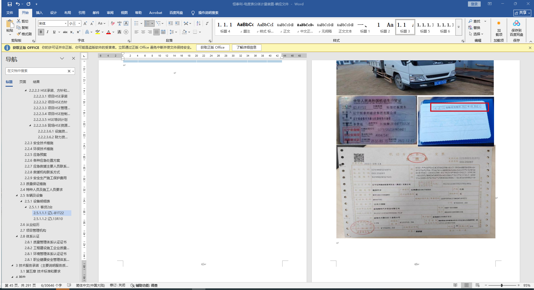Viewport: 534px width, 290px height.
Task: Save the document with the floppy disk icon
Action: (x=10, y=4)
